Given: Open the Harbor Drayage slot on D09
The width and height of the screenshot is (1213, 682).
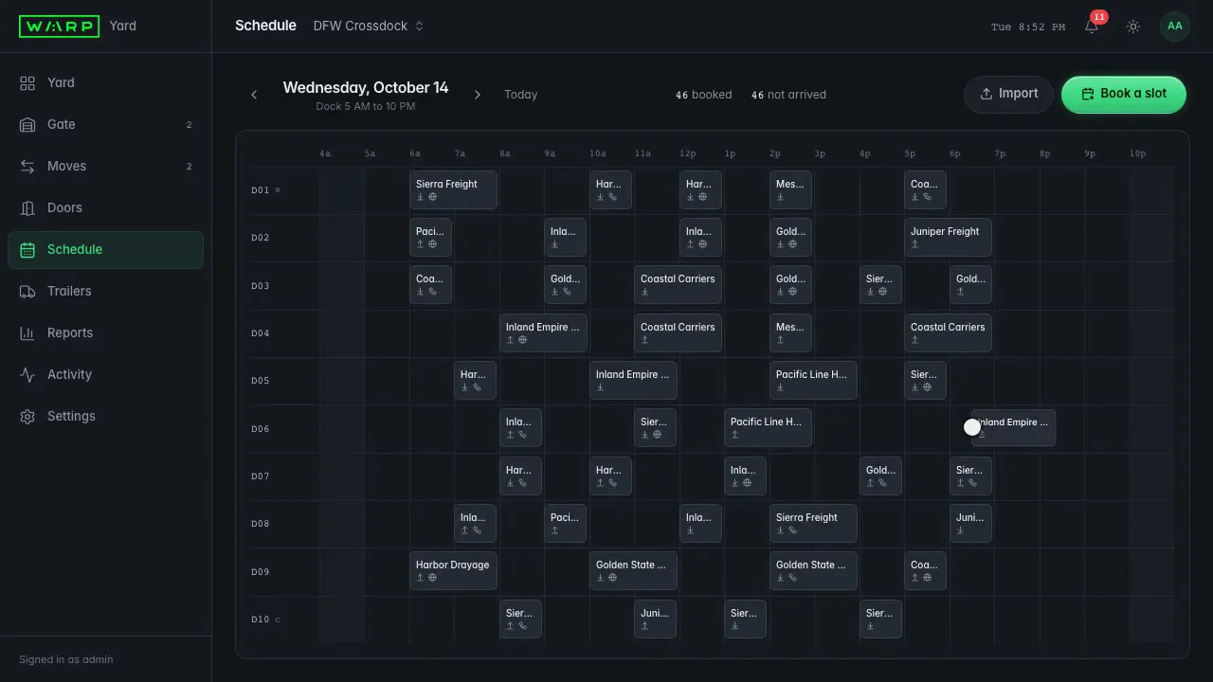Looking at the screenshot, I should [453, 571].
